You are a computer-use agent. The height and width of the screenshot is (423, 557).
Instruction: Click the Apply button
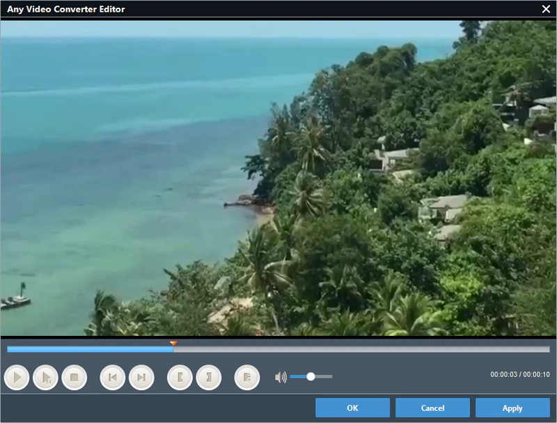pos(512,408)
